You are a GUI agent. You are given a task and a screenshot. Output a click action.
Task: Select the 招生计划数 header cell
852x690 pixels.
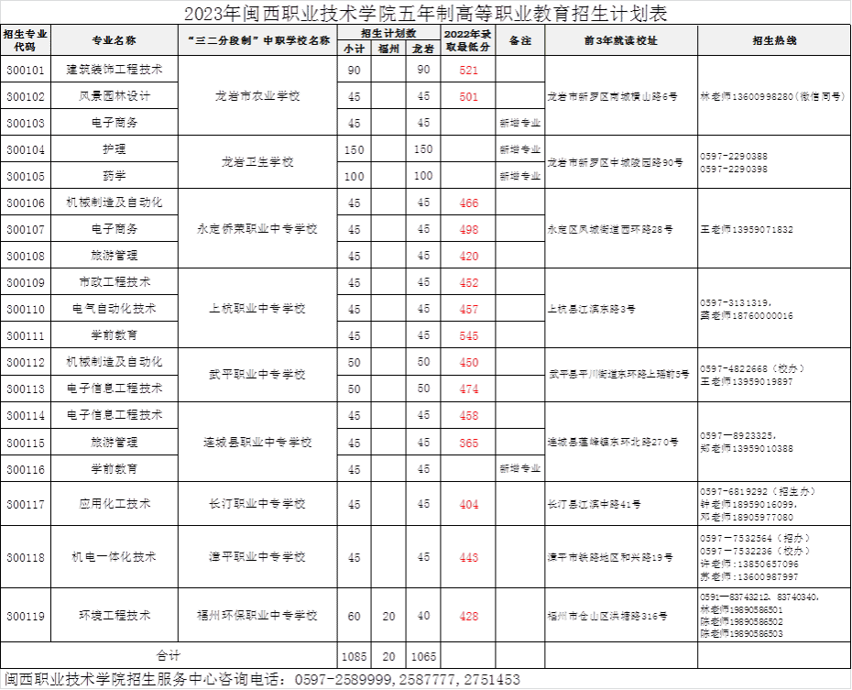pos(388,33)
